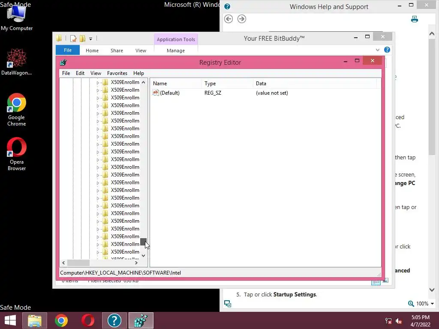Open the Explorer File tab

(68, 50)
